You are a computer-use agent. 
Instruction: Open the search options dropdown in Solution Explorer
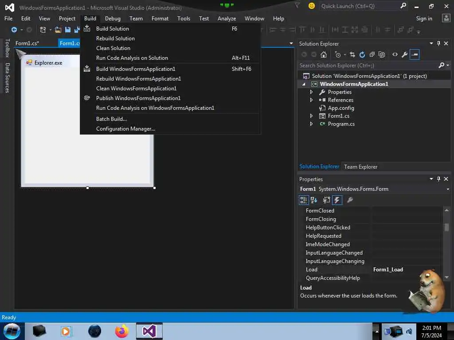click(x=448, y=66)
